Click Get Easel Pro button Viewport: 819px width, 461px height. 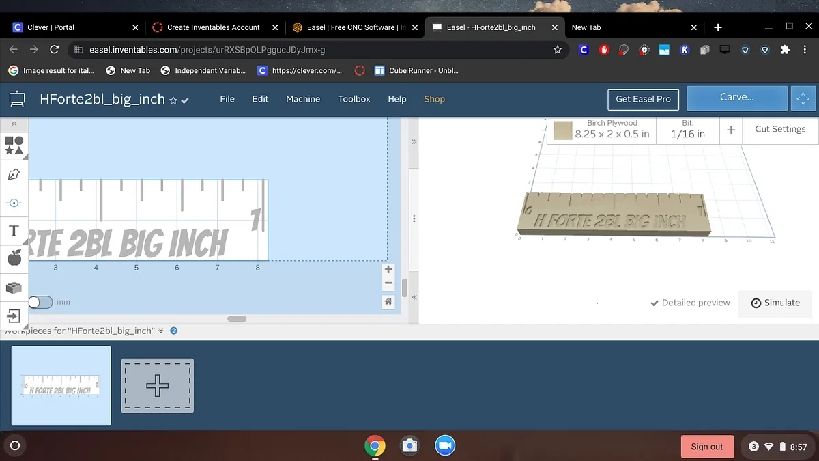(x=643, y=99)
